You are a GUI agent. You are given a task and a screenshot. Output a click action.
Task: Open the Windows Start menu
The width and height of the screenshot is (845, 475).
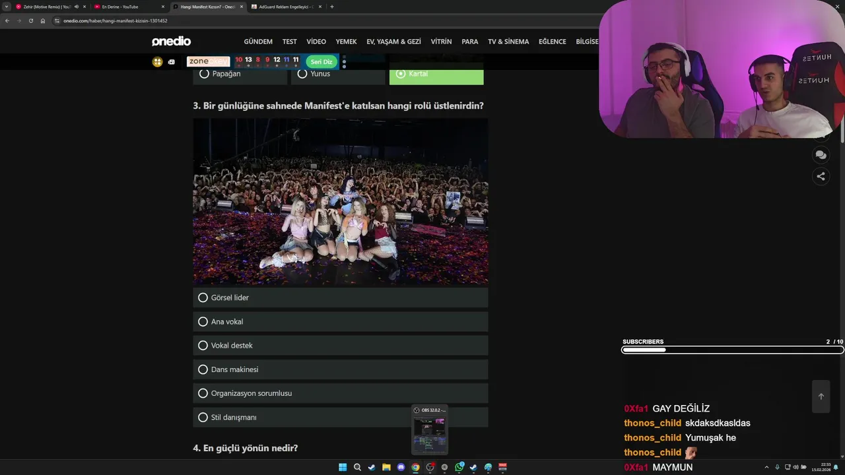(x=343, y=467)
